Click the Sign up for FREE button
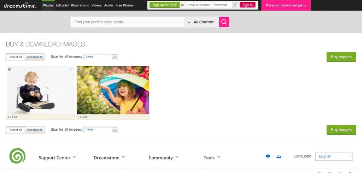 pos(164,5)
